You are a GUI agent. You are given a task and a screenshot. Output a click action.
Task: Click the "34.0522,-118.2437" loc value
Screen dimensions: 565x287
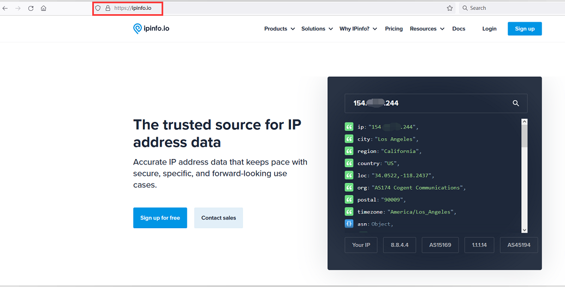pos(401,175)
